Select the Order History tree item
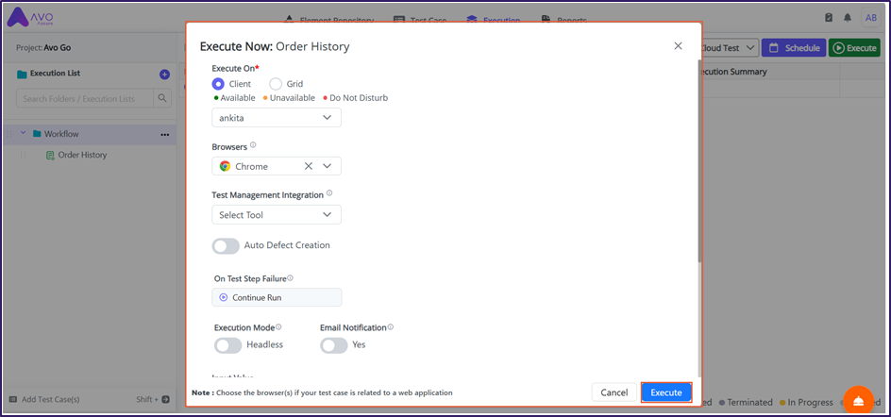 click(x=81, y=155)
